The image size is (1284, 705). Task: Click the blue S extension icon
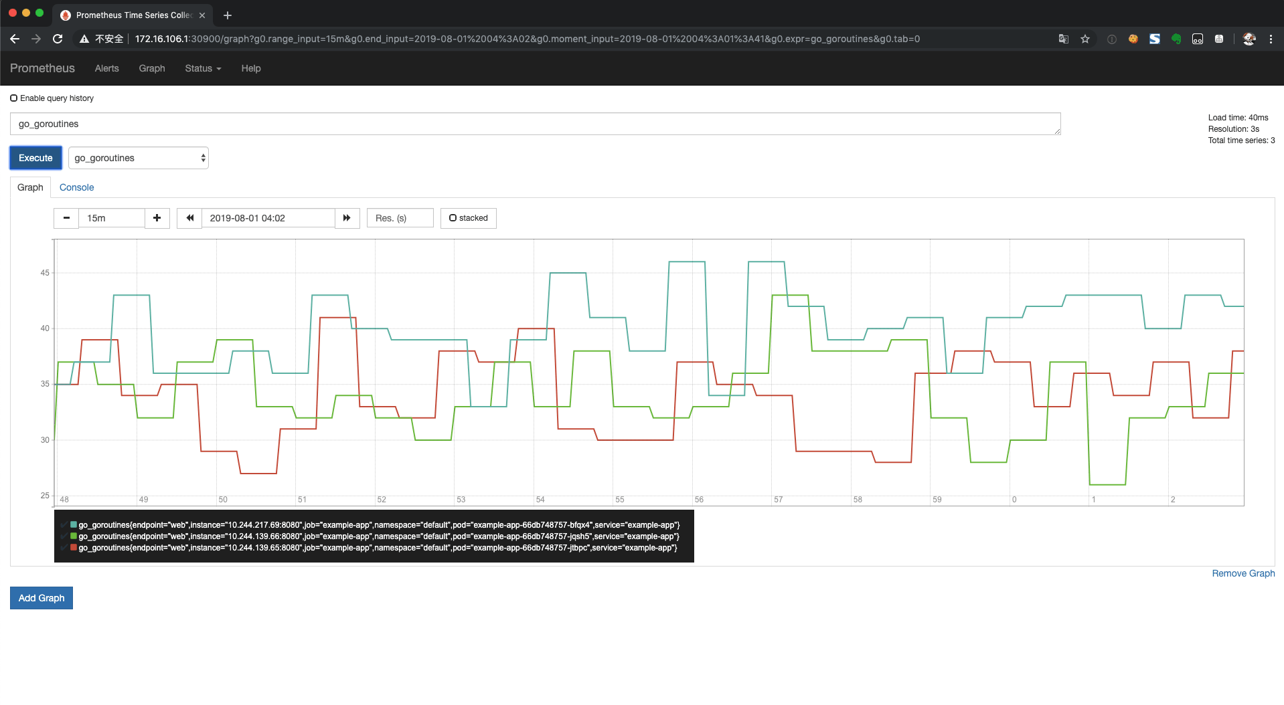click(x=1155, y=39)
